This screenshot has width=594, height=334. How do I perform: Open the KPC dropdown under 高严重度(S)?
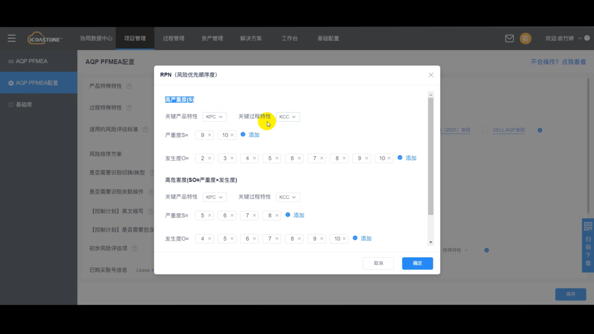point(214,117)
